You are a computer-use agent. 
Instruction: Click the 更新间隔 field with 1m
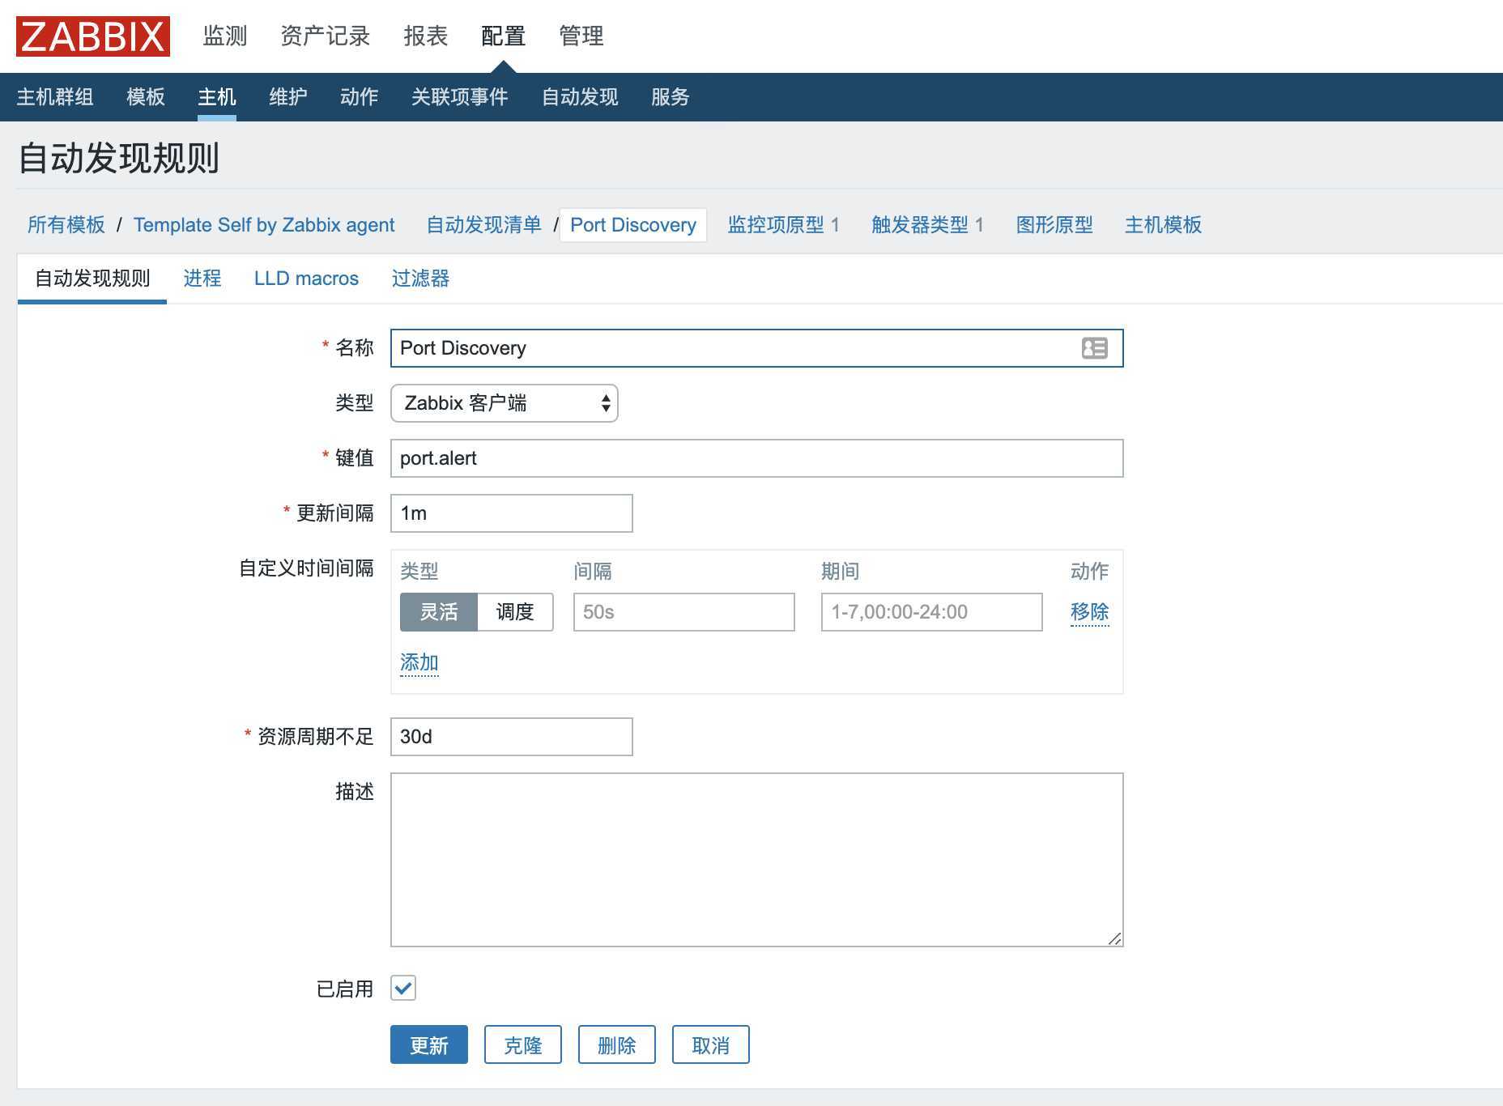click(512, 513)
